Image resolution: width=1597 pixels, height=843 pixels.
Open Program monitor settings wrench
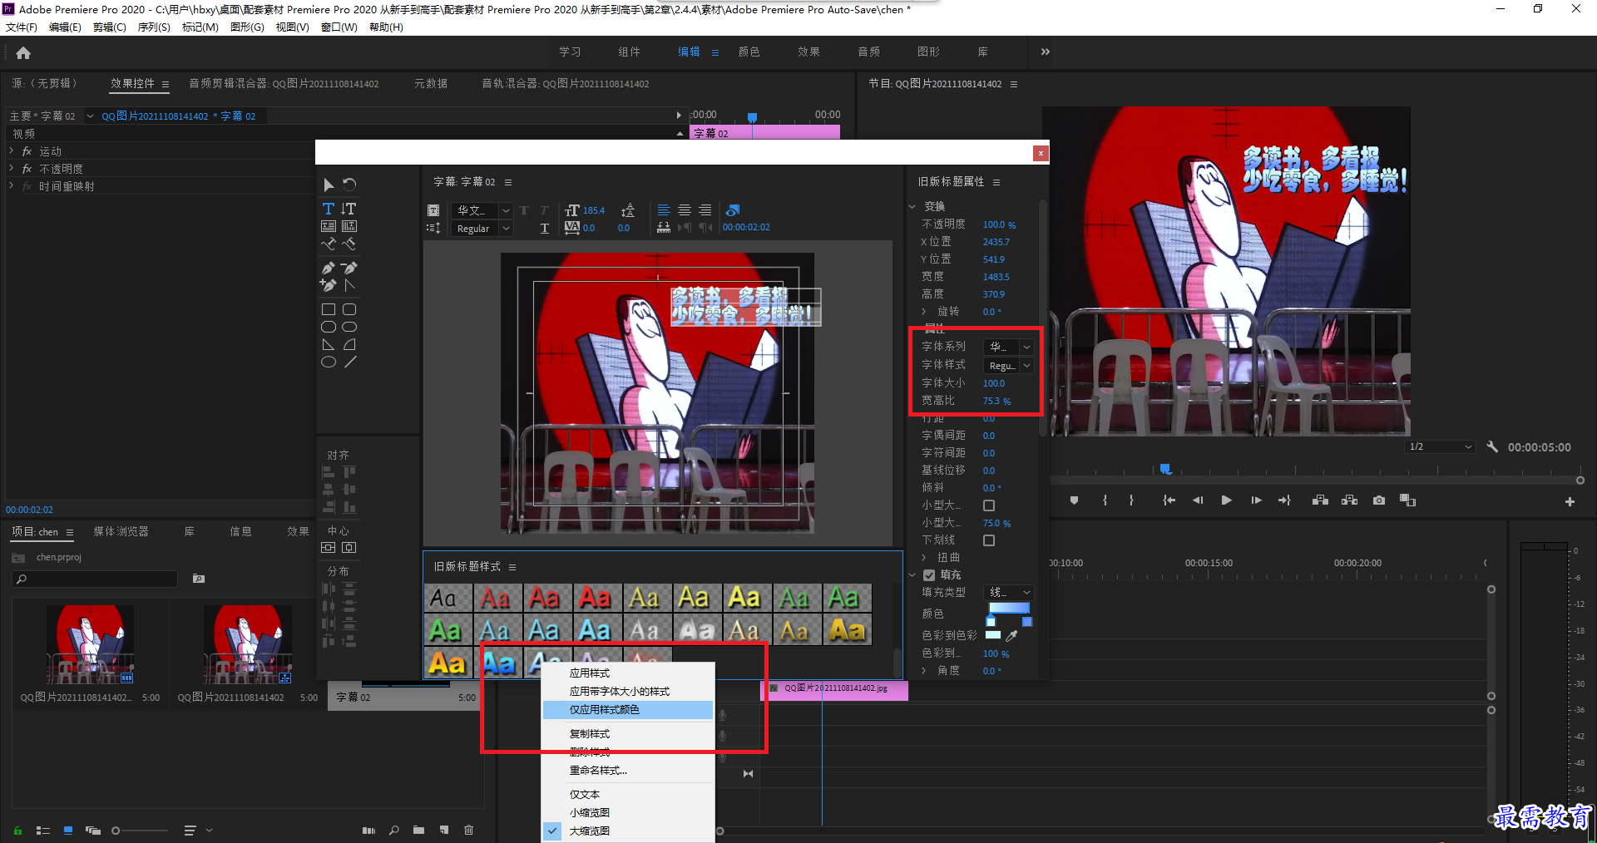[1492, 446]
